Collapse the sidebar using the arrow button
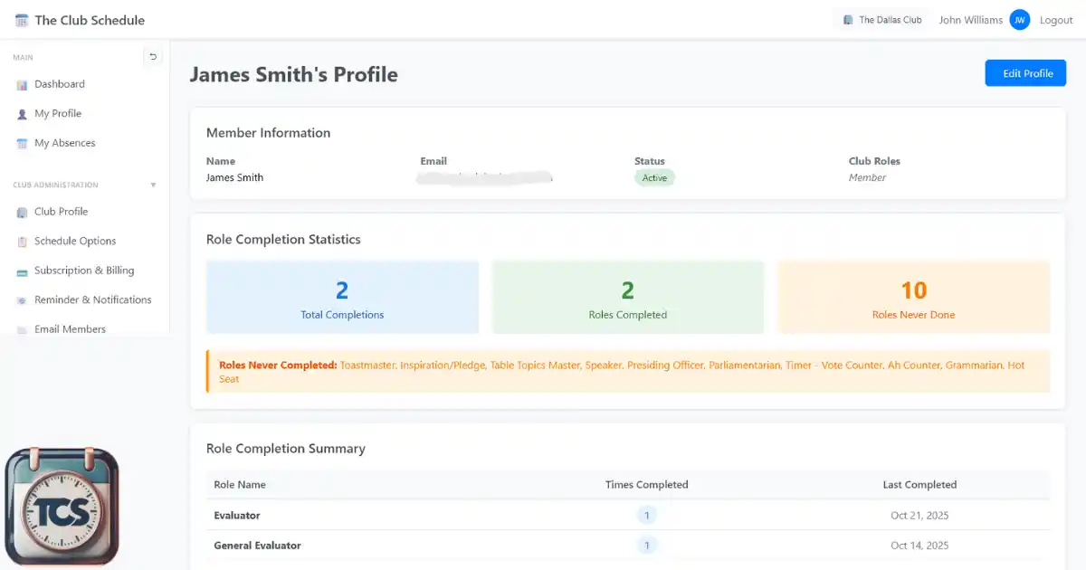This screenshot has height=570, width=1086. pyautogui.click(x=153, y=57)
